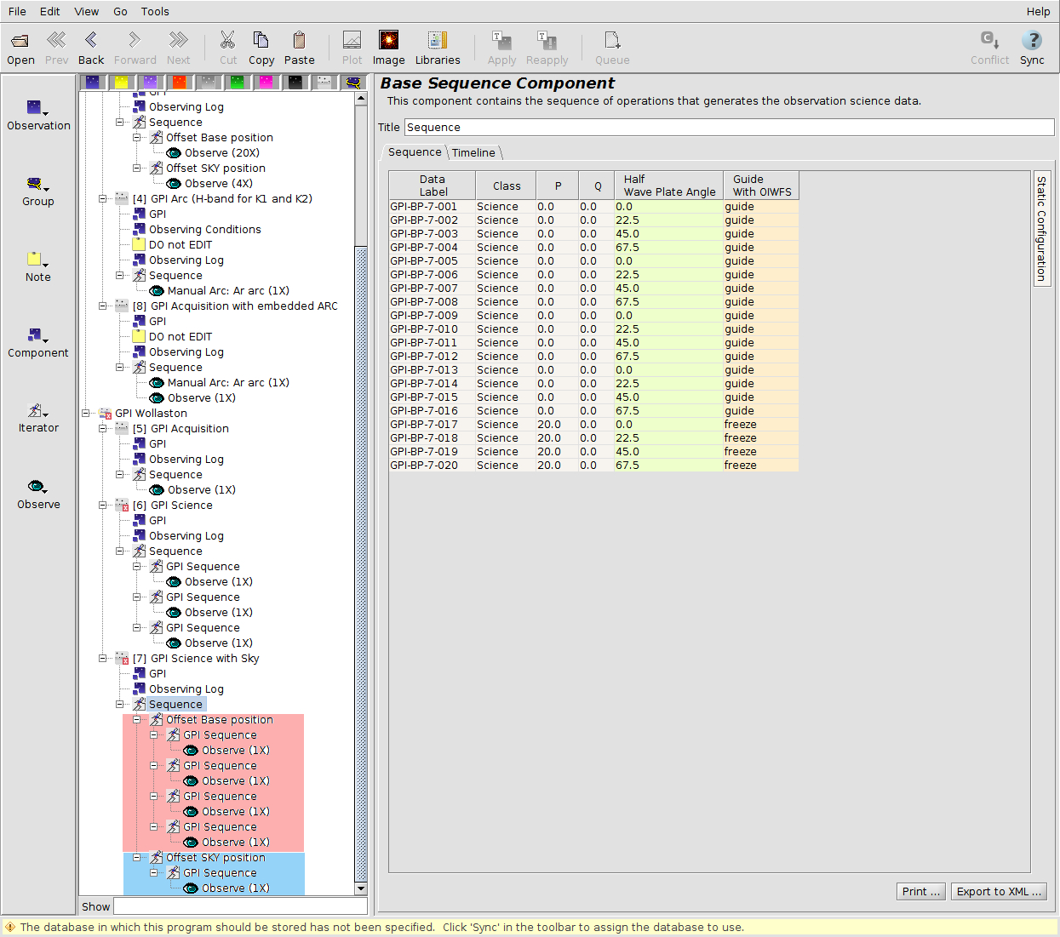Switch to the Timeline tab
This screenshot has height=937, width=1060.
click(473, 153)
